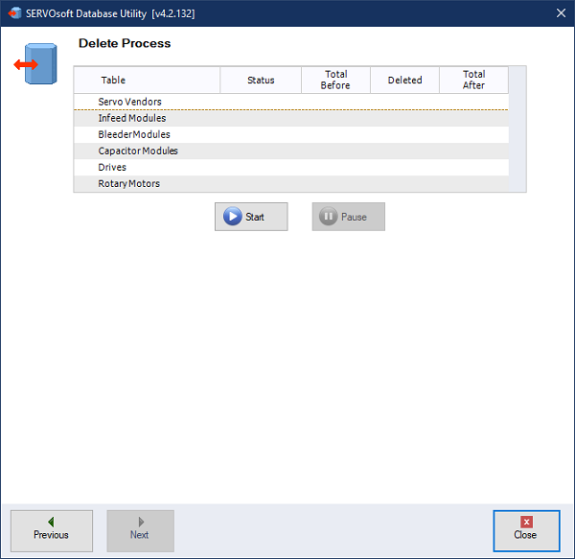
Task: Select the Rotary Motors row
Action: pos(291,183)
